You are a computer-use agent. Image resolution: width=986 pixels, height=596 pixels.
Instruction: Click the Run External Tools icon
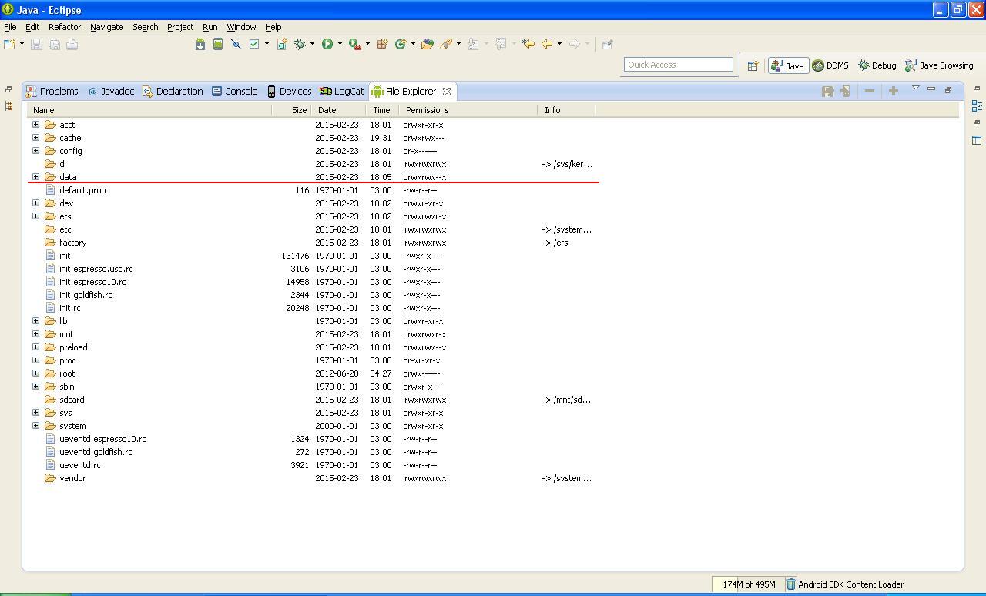pyautogui.click(x=354, y=45)
